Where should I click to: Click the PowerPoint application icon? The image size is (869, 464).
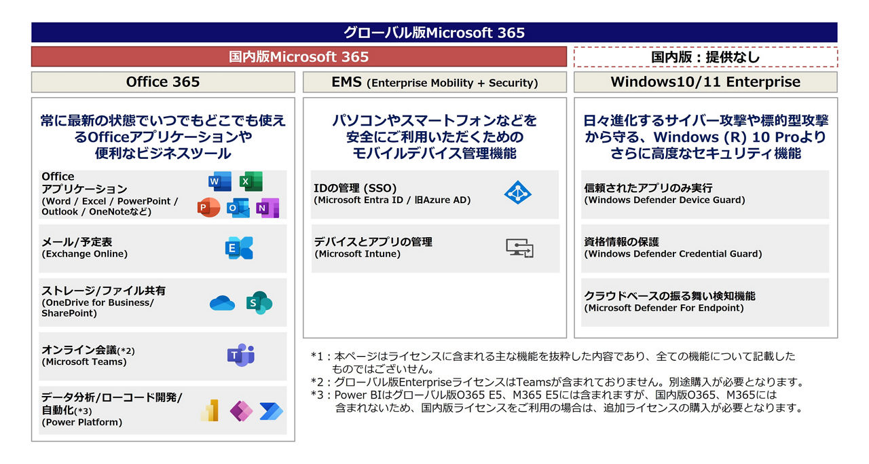click(x=208, y=208)
